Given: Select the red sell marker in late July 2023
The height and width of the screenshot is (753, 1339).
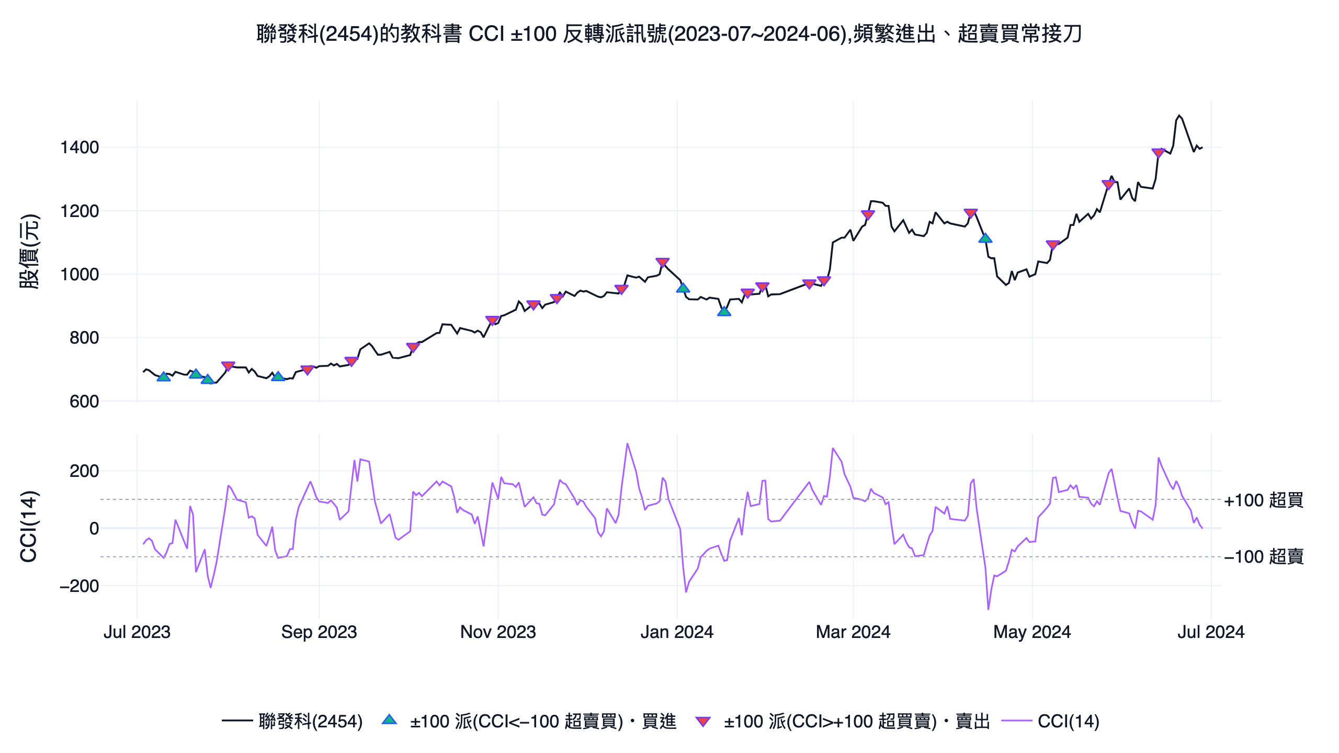Looking at the screenshot, I should 228,366.
